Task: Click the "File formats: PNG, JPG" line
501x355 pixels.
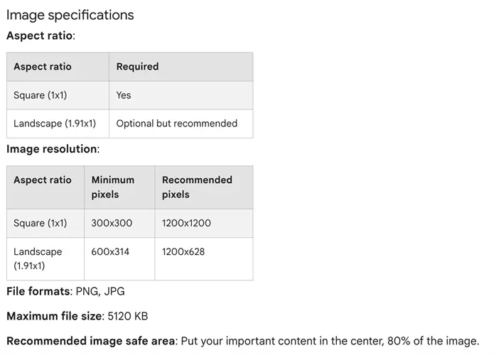Action: (65, 291)
